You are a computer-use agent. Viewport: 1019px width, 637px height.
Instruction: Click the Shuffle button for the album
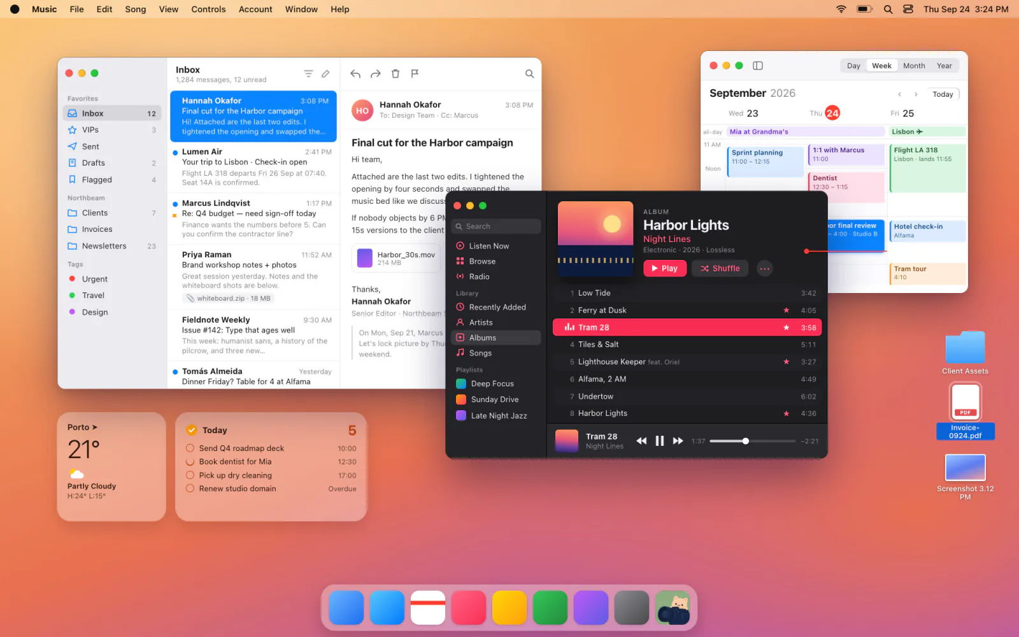pos(720,269)
